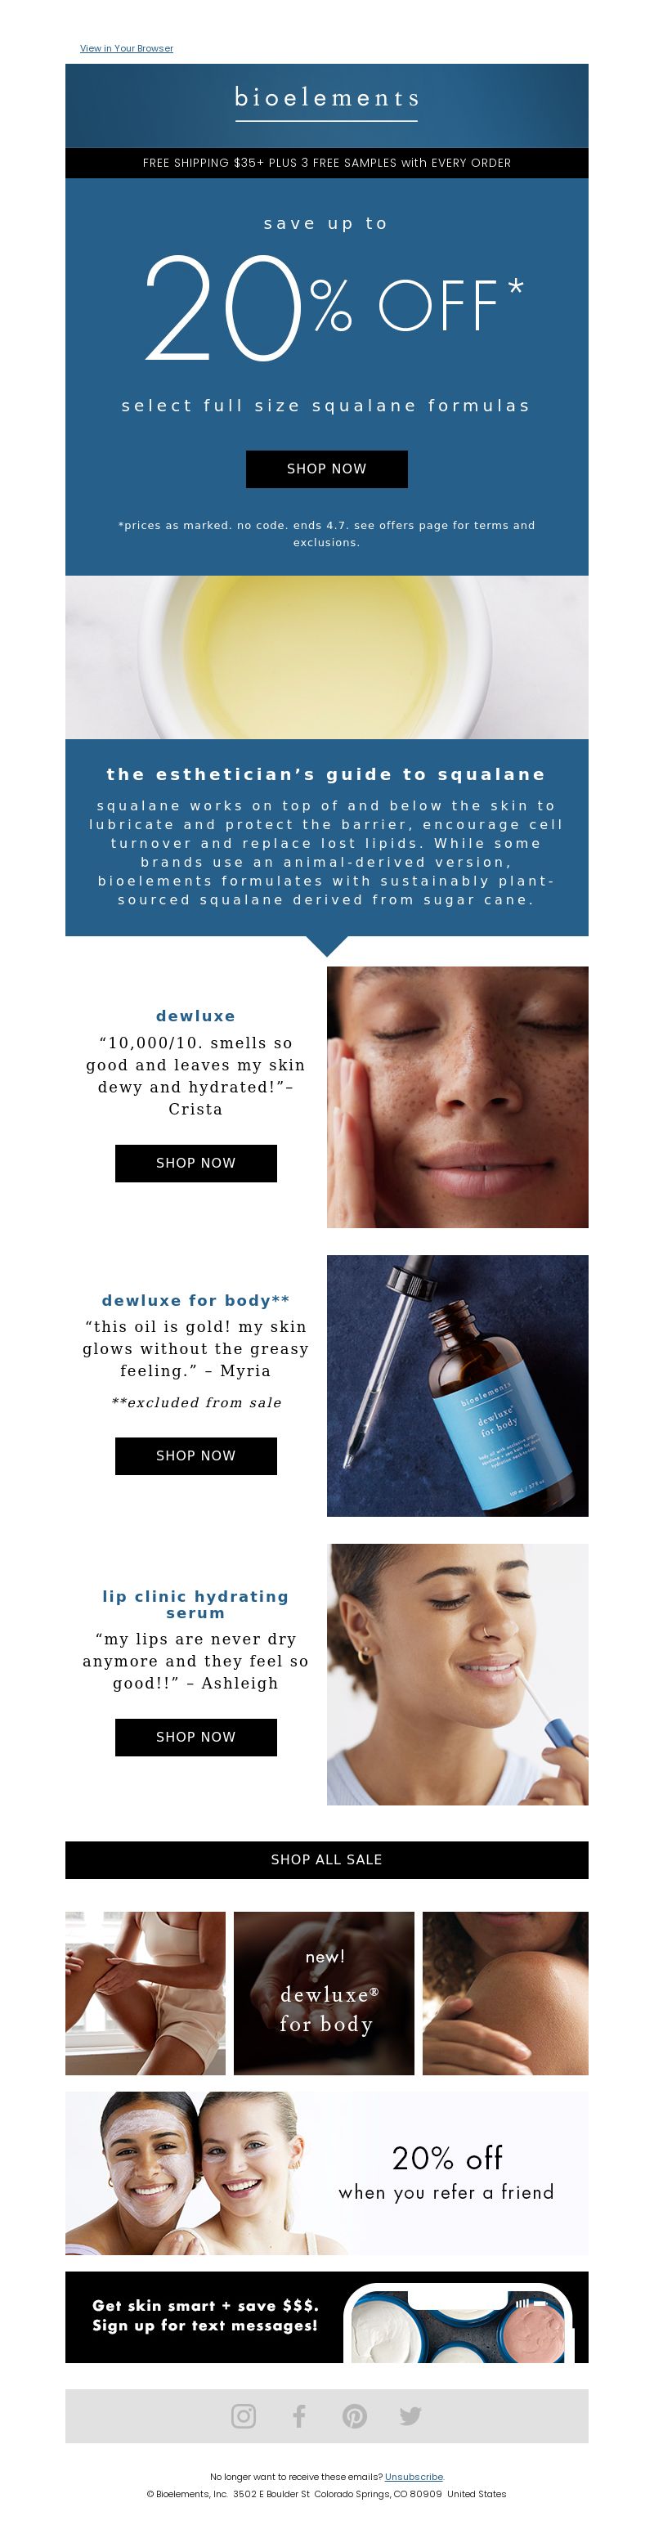The width and height of the screenshot is (654, 2543).
Task: Click Shop Now under lip clinic serum
Action: [x=195, y=1737]
